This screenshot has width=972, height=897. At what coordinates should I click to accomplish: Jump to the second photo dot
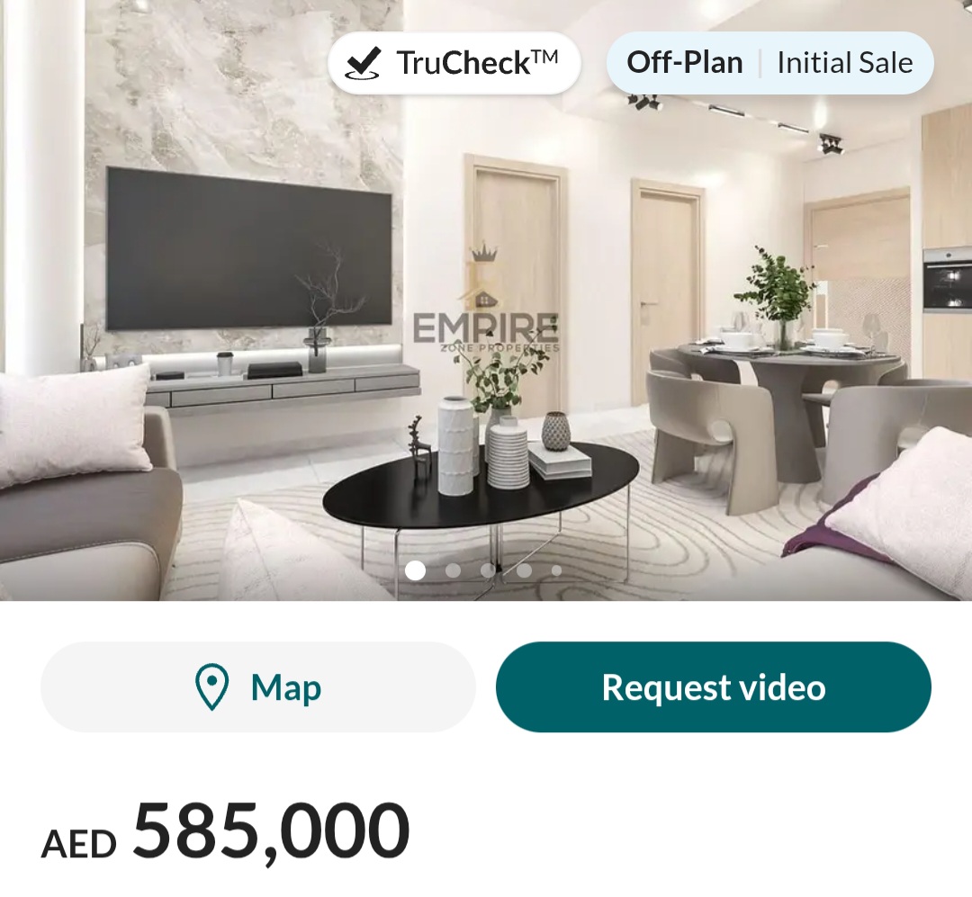pyautogui.click(x=453, y=570)
